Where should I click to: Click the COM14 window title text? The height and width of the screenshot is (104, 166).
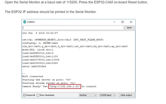coord(31,22)
